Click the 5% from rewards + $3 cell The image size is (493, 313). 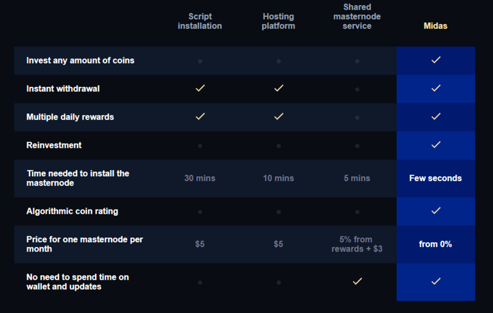click(357, 244)
